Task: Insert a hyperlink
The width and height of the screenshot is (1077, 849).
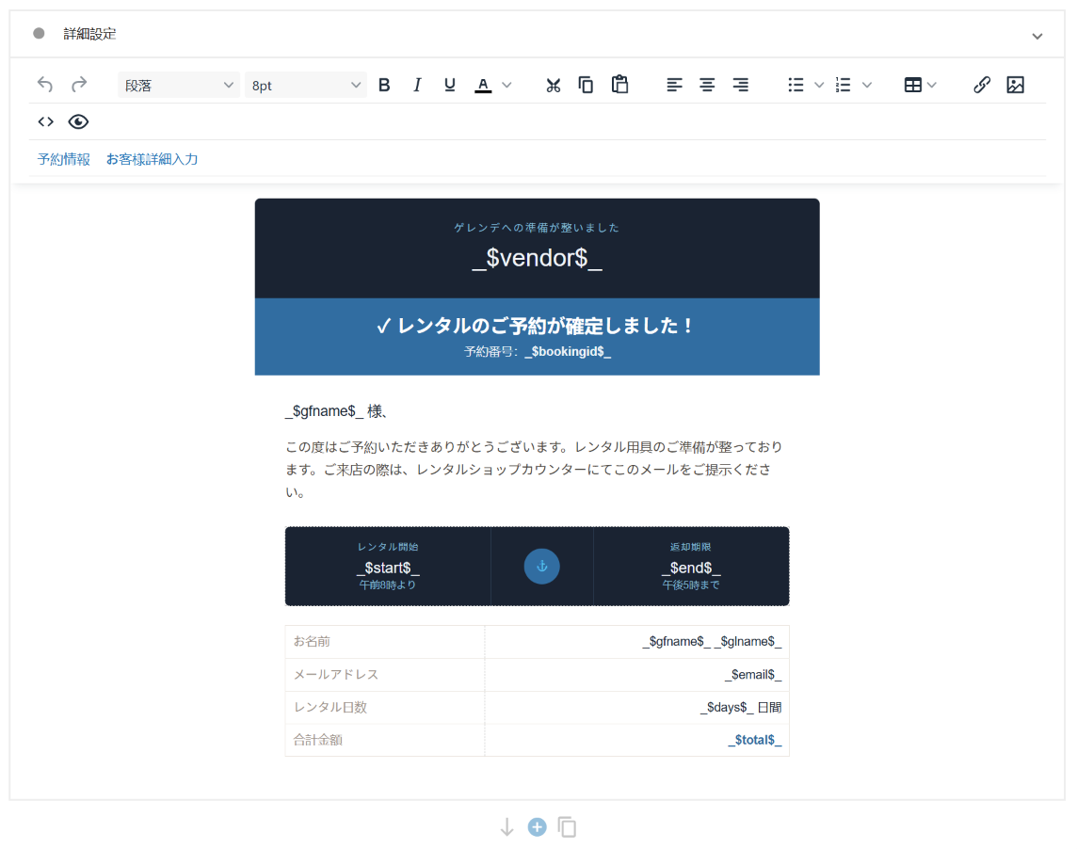Action: pos(982,85)
